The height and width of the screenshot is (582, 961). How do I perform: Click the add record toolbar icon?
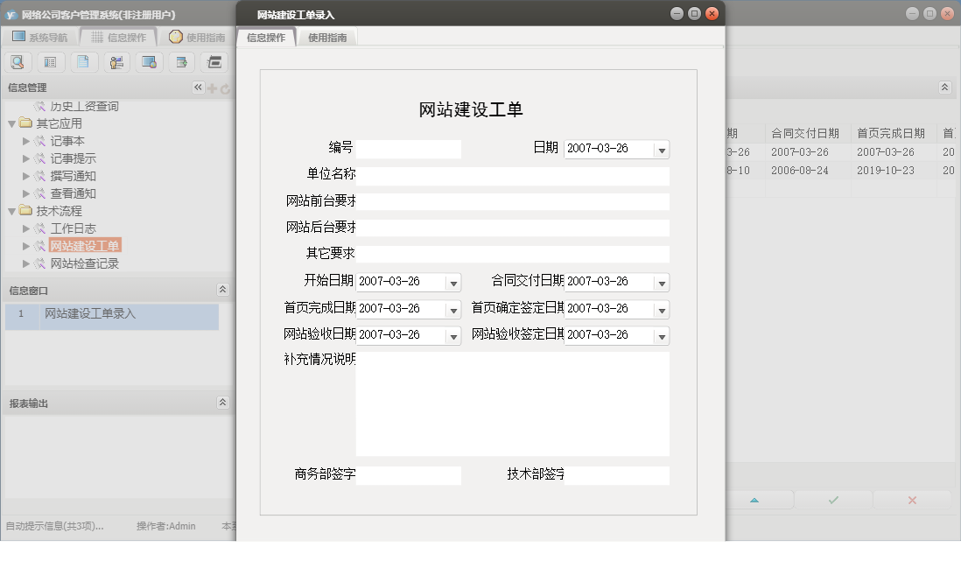(181, 62)
